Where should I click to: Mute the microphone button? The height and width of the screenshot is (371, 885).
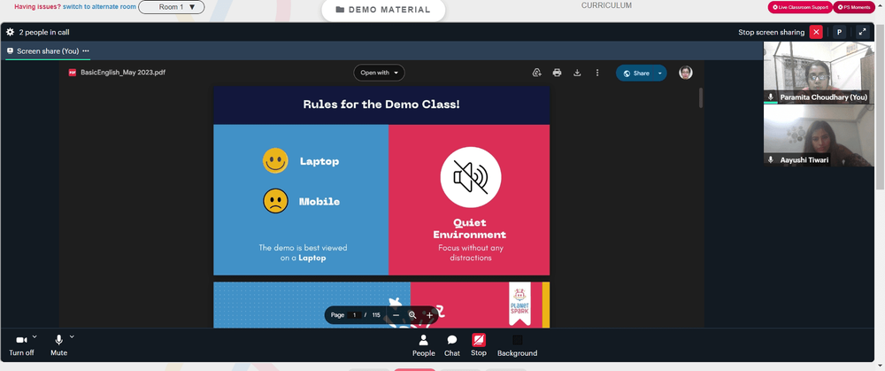tap(58, 345)
